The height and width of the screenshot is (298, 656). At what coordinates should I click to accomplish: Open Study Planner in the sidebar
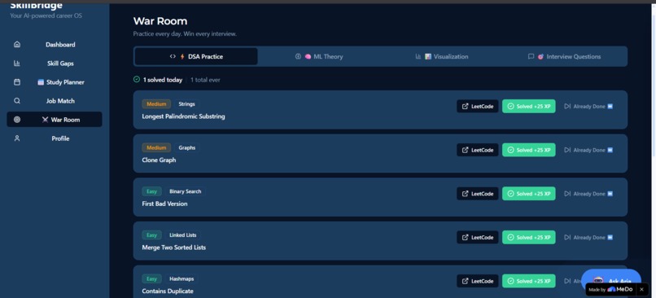click(x=55, y=82)
